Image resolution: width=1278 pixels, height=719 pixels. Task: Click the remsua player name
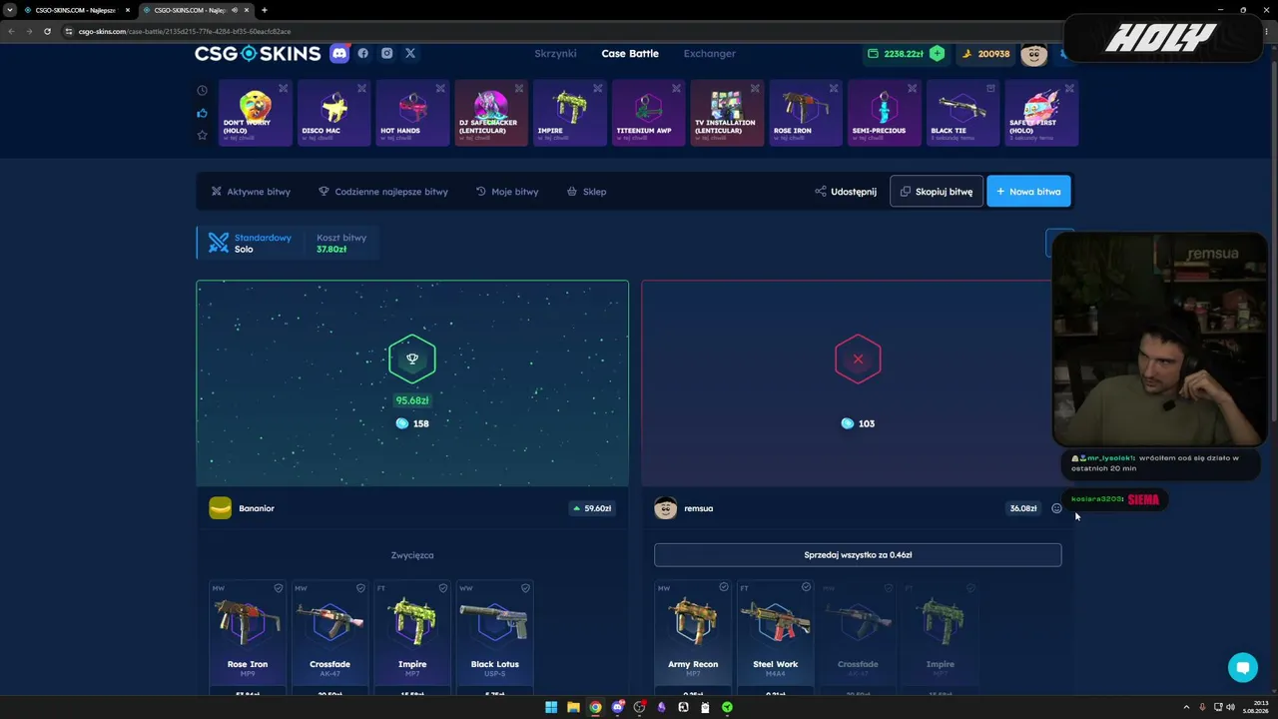(699, 508)
